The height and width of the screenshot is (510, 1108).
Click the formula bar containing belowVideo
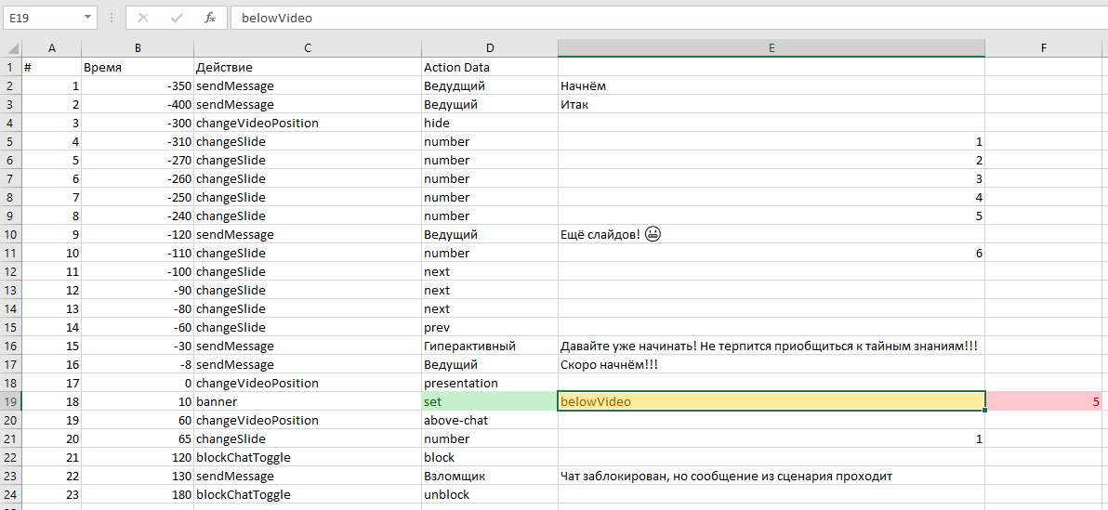pos(651,18)
